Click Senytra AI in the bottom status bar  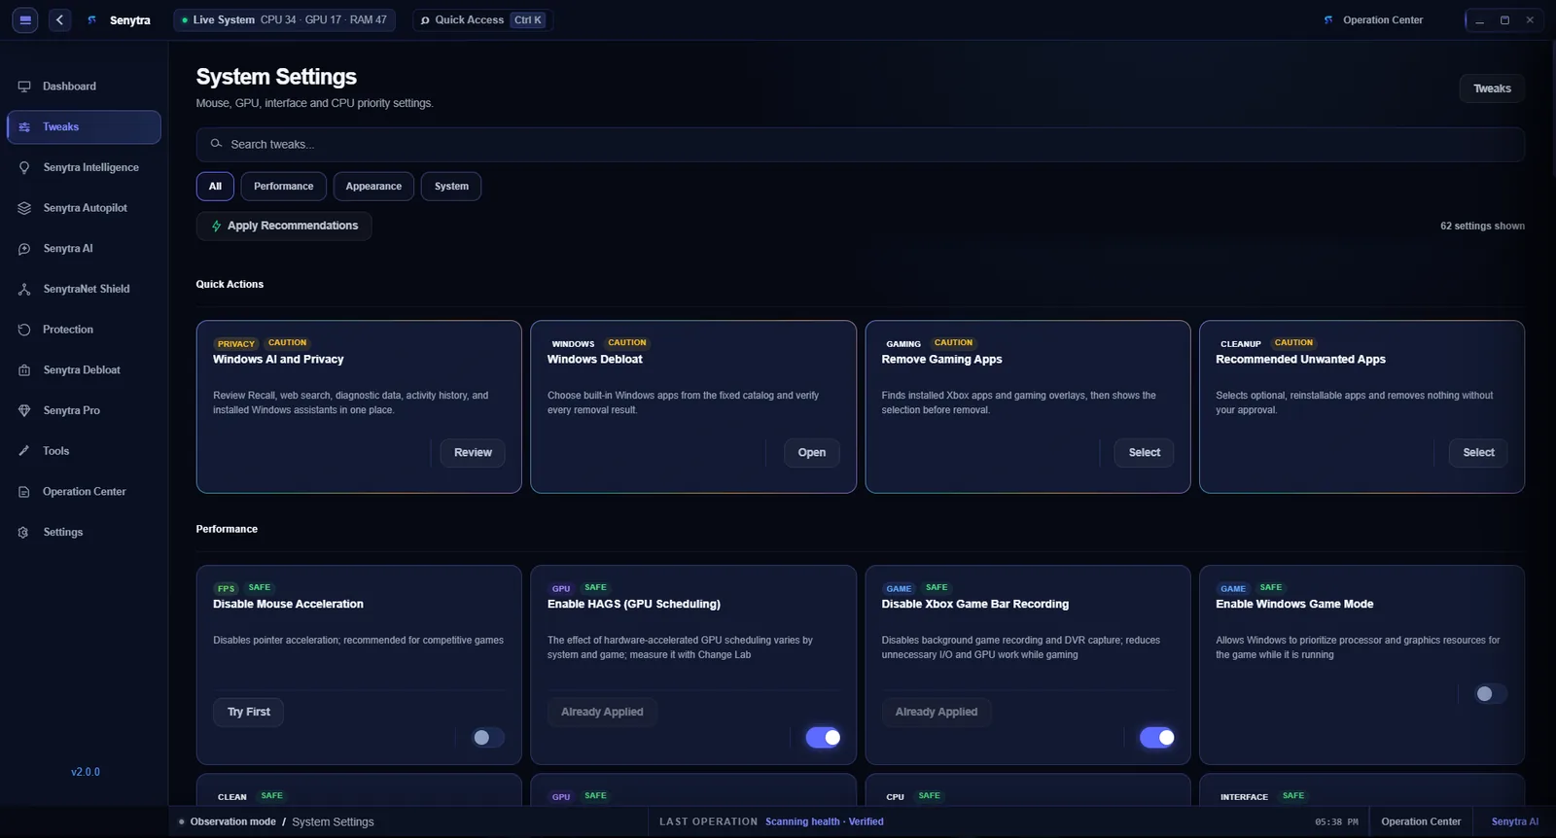1514,822
